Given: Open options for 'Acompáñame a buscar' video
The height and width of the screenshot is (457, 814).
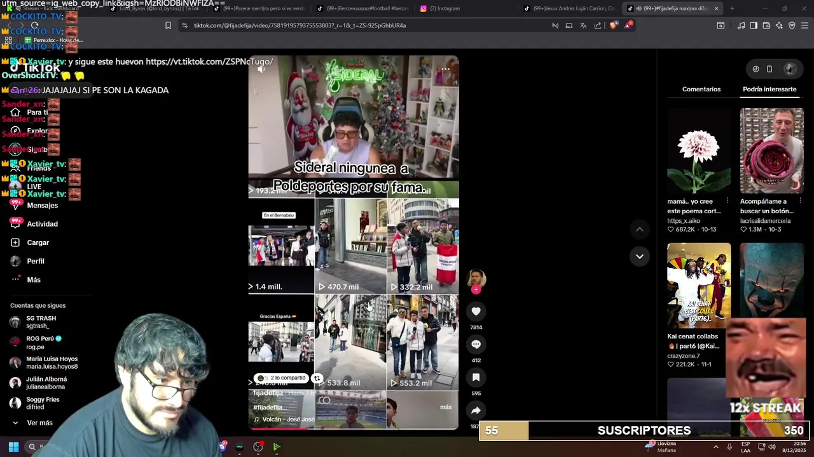Looking at the screenshot, I should click(800, 201).
